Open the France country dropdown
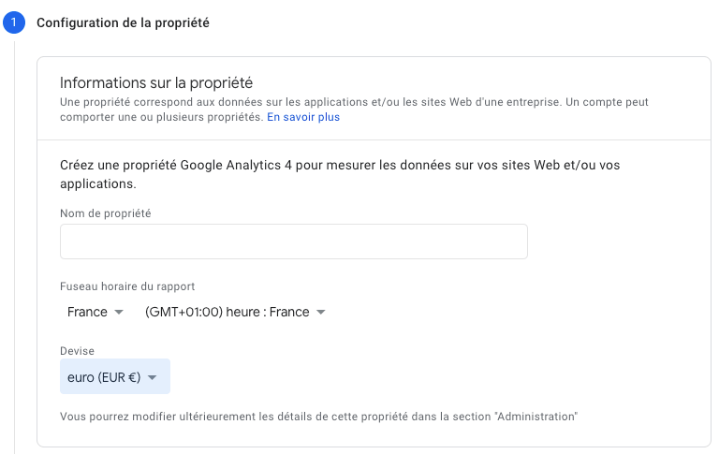This screenshot has width=719, height=454. [x=95, y=313]
